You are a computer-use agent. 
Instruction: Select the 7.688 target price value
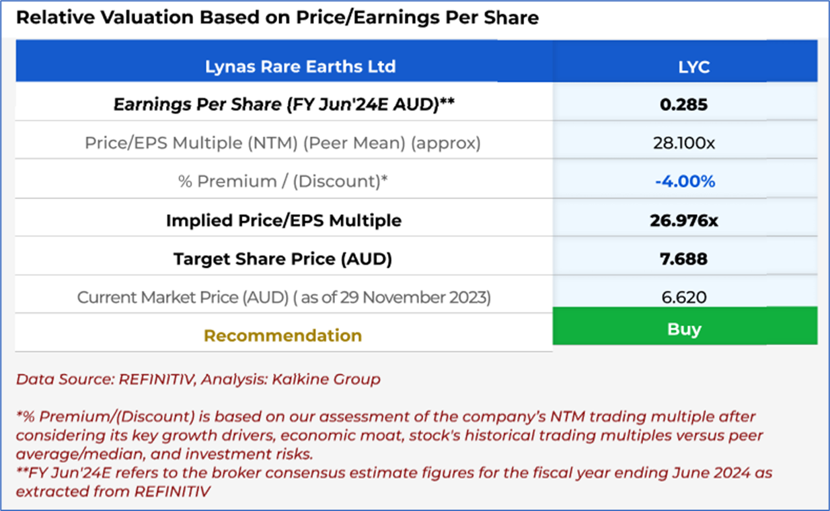[685, 259]
